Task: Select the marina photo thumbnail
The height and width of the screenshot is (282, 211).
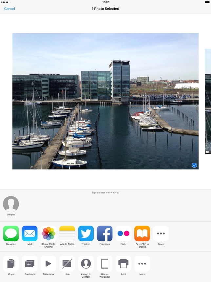Action: tap(105, 101)
